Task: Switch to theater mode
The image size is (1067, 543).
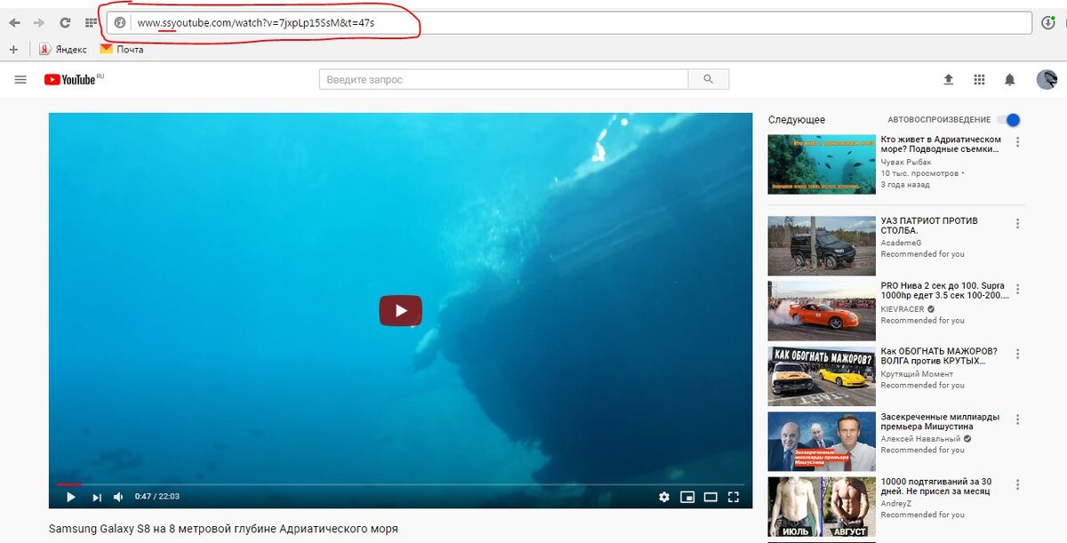Action: click(710, 497)
